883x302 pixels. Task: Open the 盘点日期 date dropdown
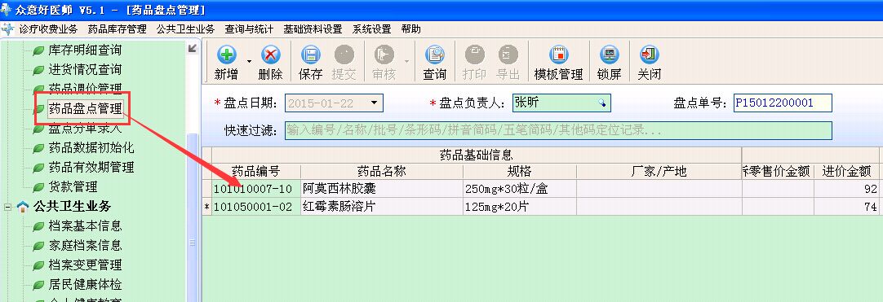click(374, 103)
